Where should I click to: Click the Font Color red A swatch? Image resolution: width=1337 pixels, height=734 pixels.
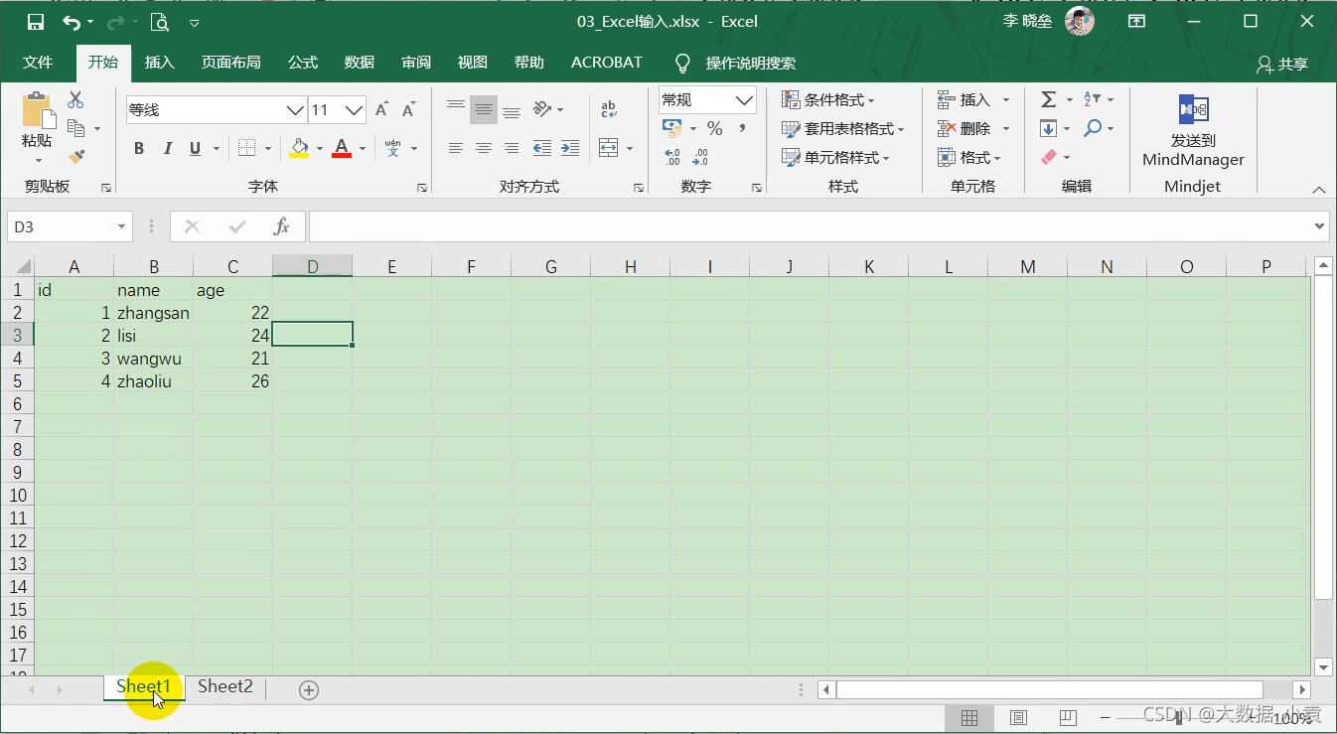[x=342, y=148]
